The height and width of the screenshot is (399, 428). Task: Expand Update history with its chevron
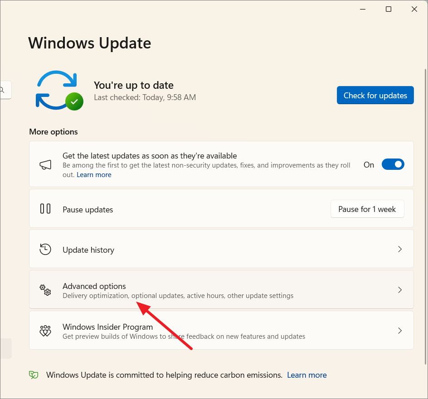pyautogui.click(x=400, y=249)
